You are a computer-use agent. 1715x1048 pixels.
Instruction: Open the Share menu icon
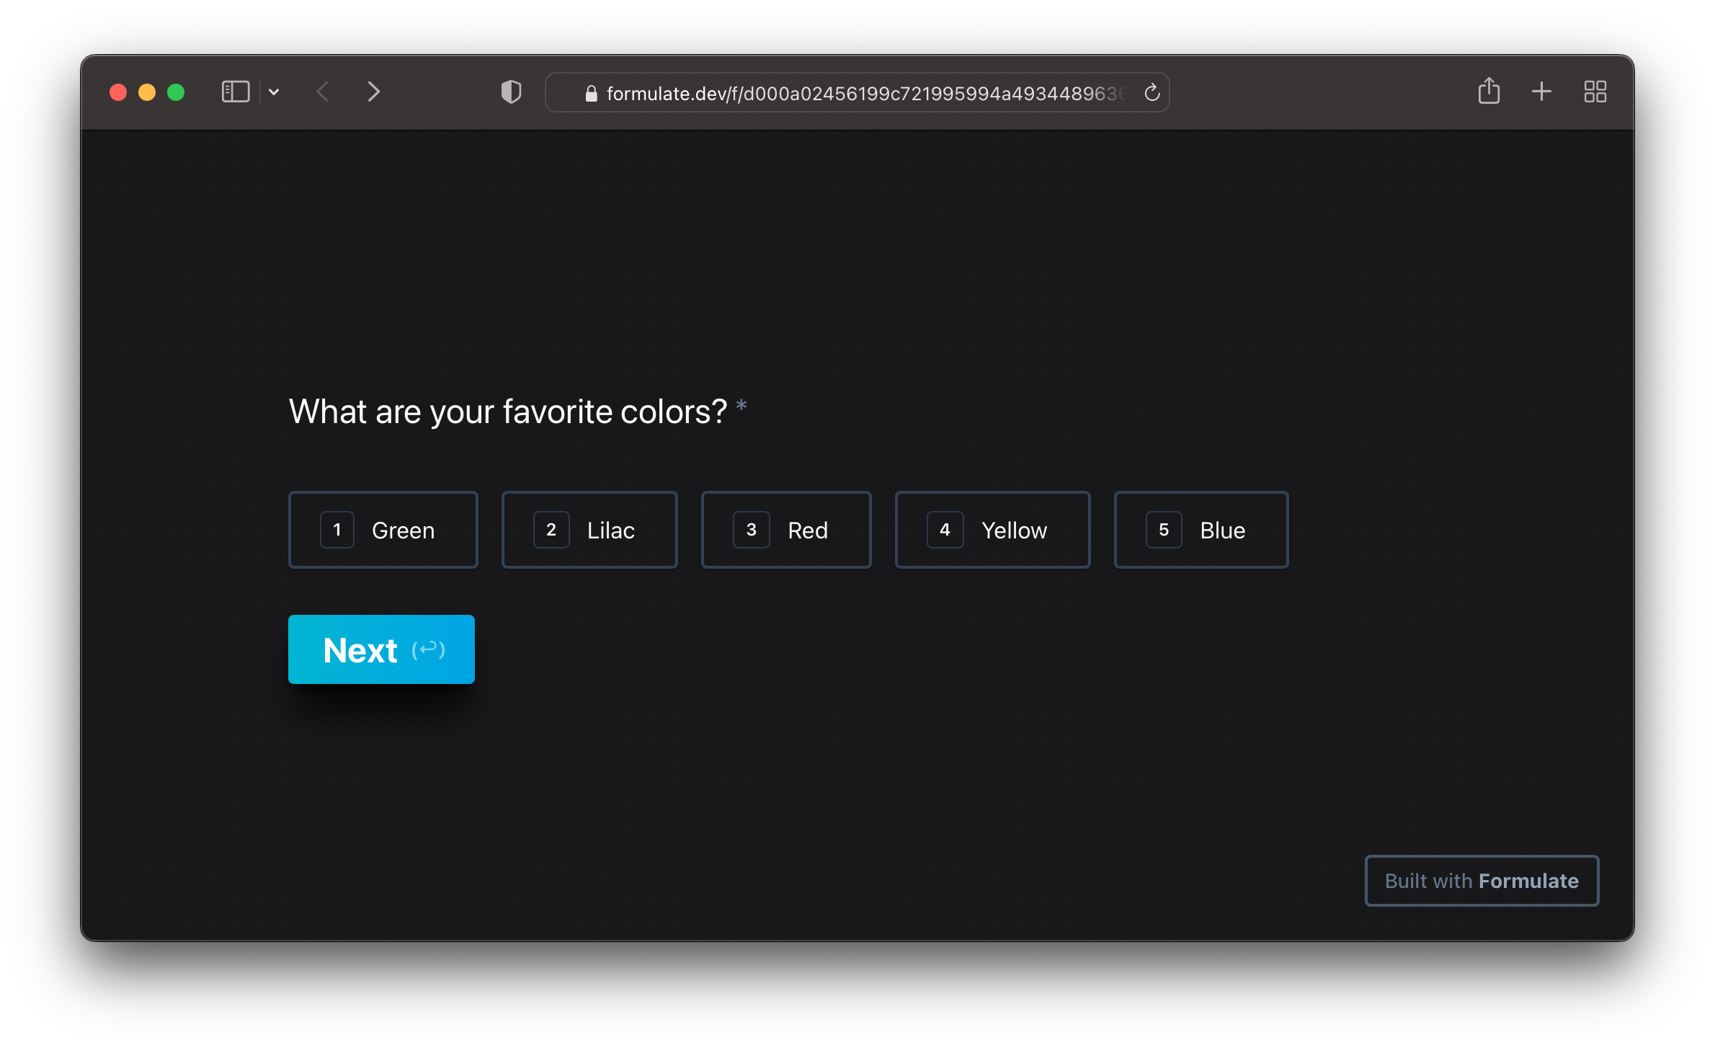coord(1489,92)
